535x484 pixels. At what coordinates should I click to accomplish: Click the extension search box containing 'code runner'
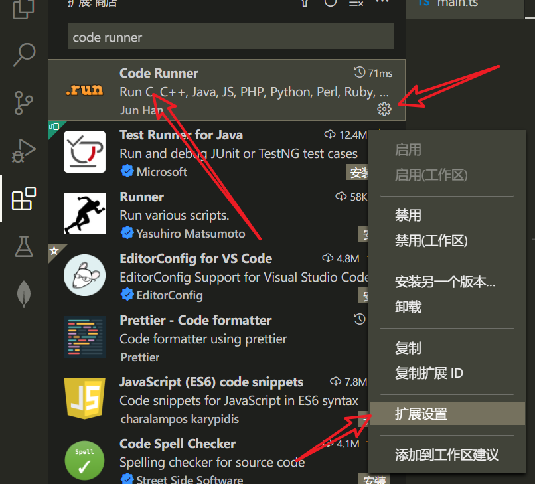pyautogui.click(x=230, y=37)
